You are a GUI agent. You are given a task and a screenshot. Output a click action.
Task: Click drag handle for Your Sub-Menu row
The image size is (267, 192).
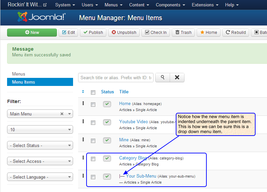(x=83, y=176)
